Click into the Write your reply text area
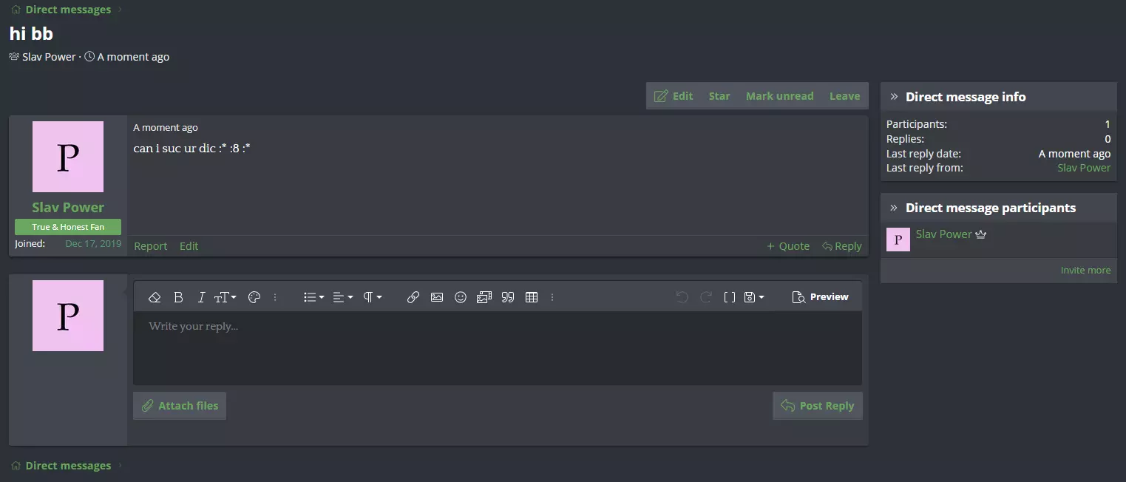1126x482 pixels. tap(498, 348)
